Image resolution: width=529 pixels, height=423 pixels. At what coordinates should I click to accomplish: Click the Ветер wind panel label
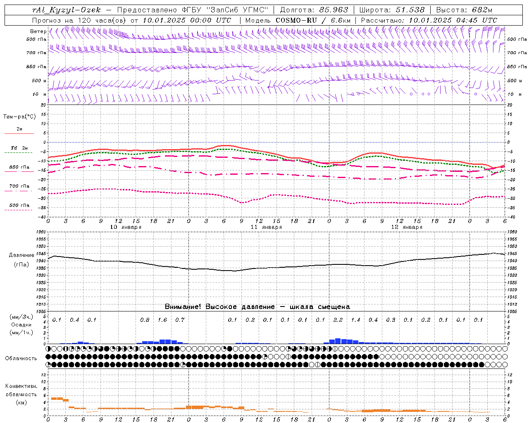(38, 31)
